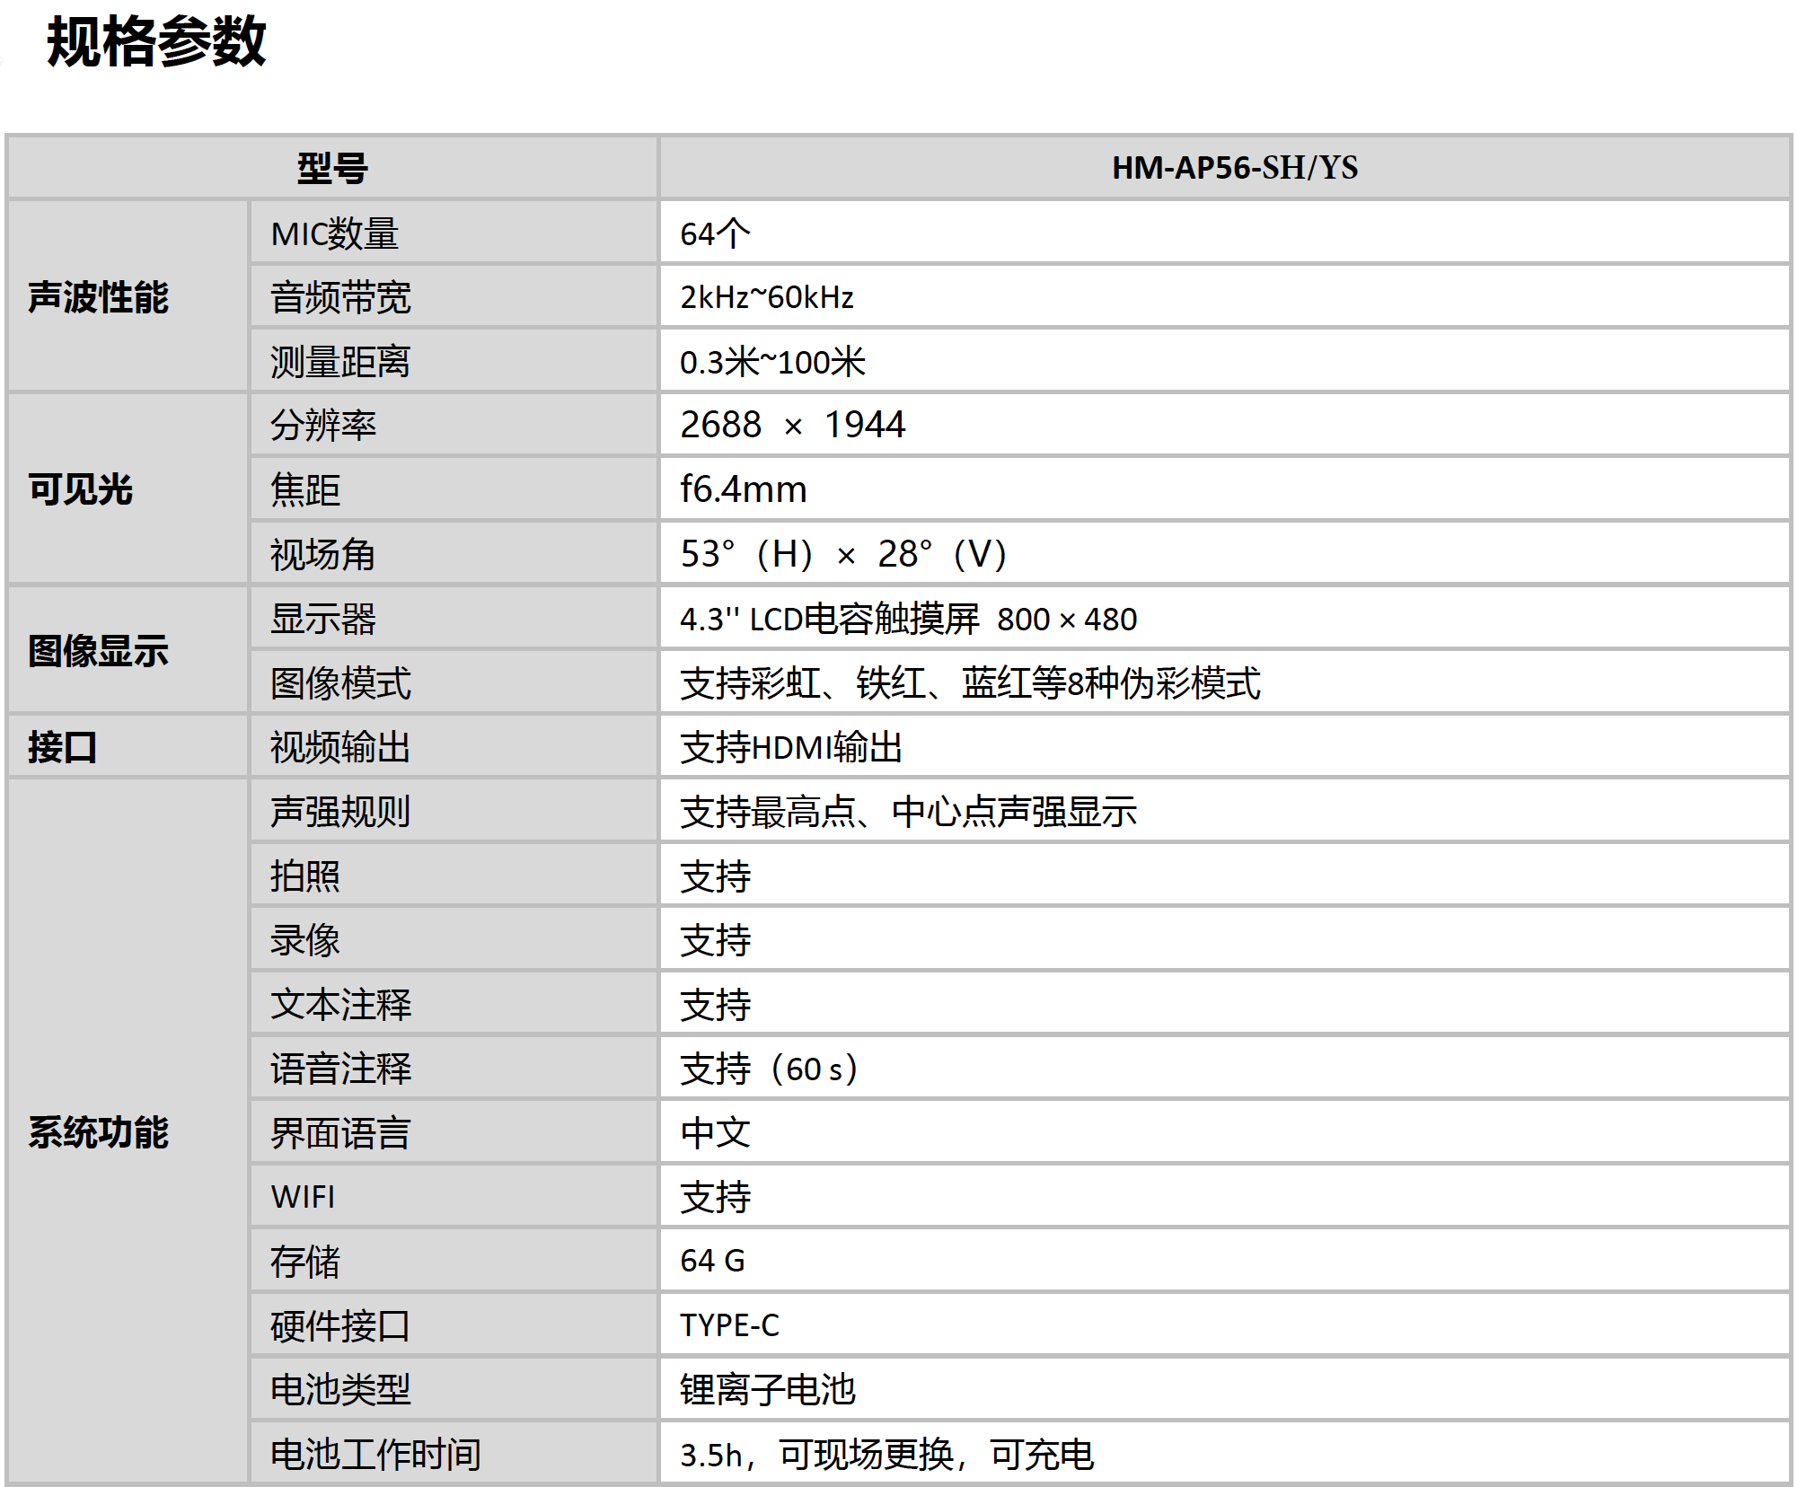Select the 2kHz~60kHz value
The image size is (1798, 1487).
pyautogui.click(x=768, y=299)
